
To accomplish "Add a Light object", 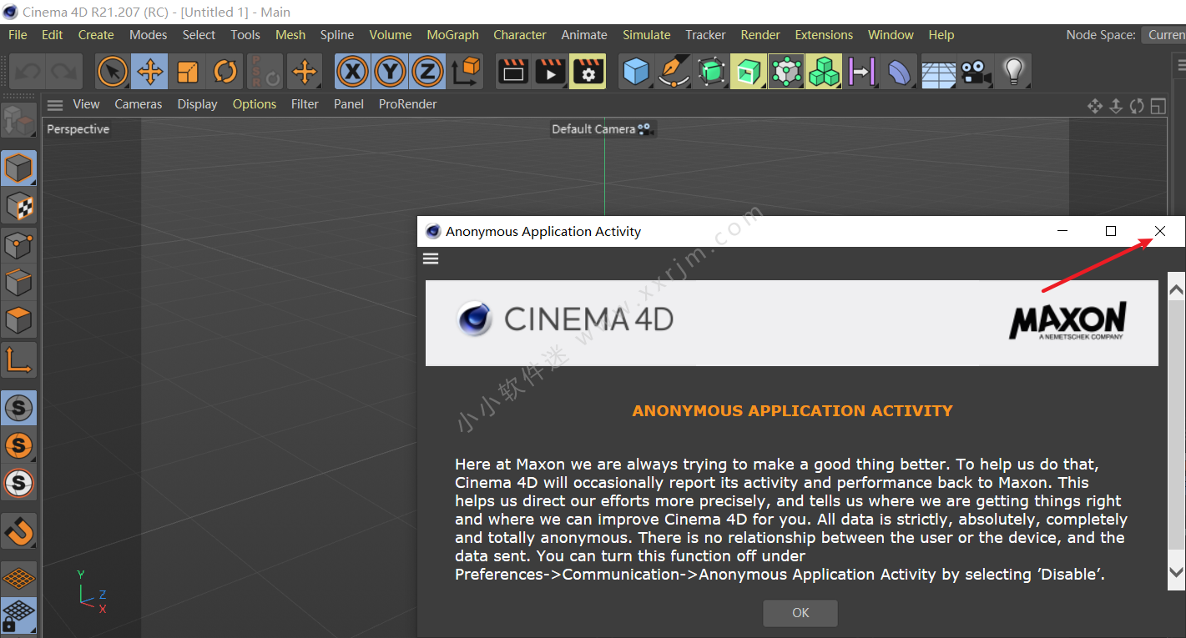I will click(x=1013, y=72).
